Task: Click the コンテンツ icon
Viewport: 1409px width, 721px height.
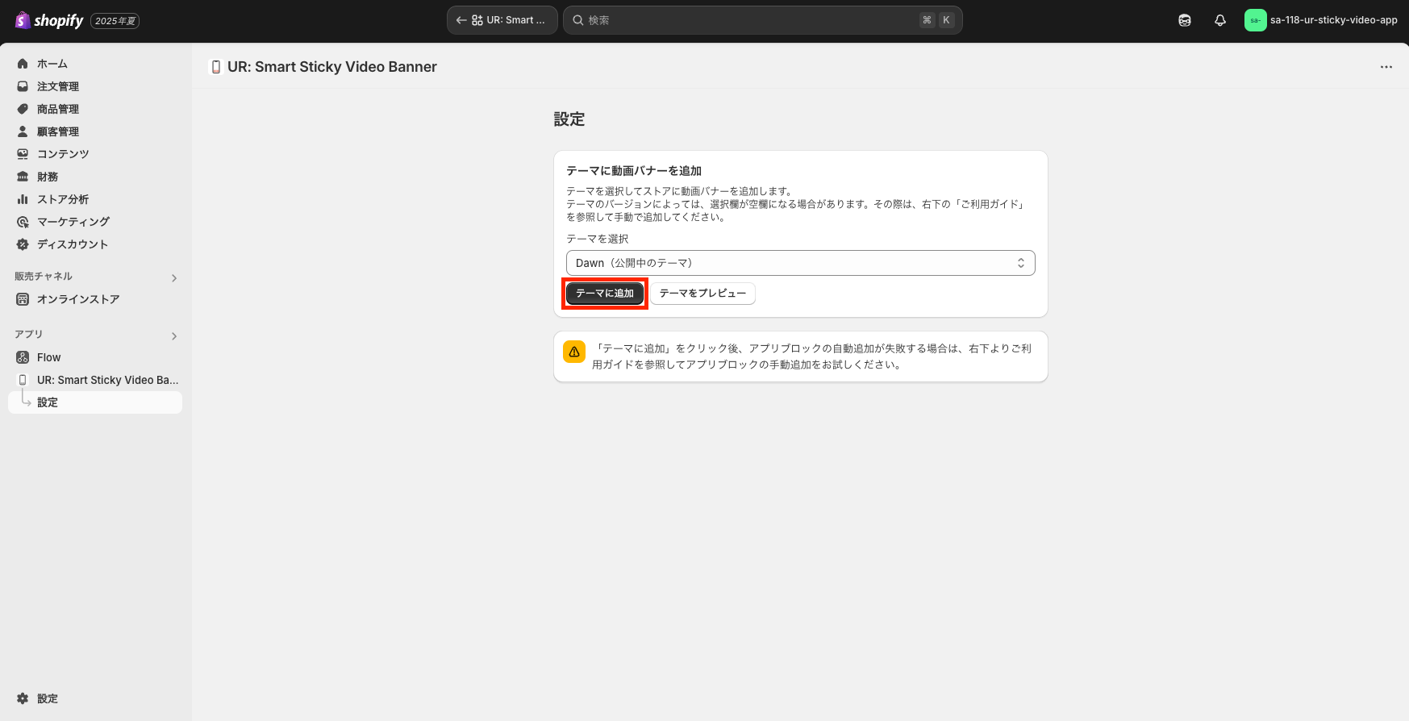Action: click(x=23, y=154)
